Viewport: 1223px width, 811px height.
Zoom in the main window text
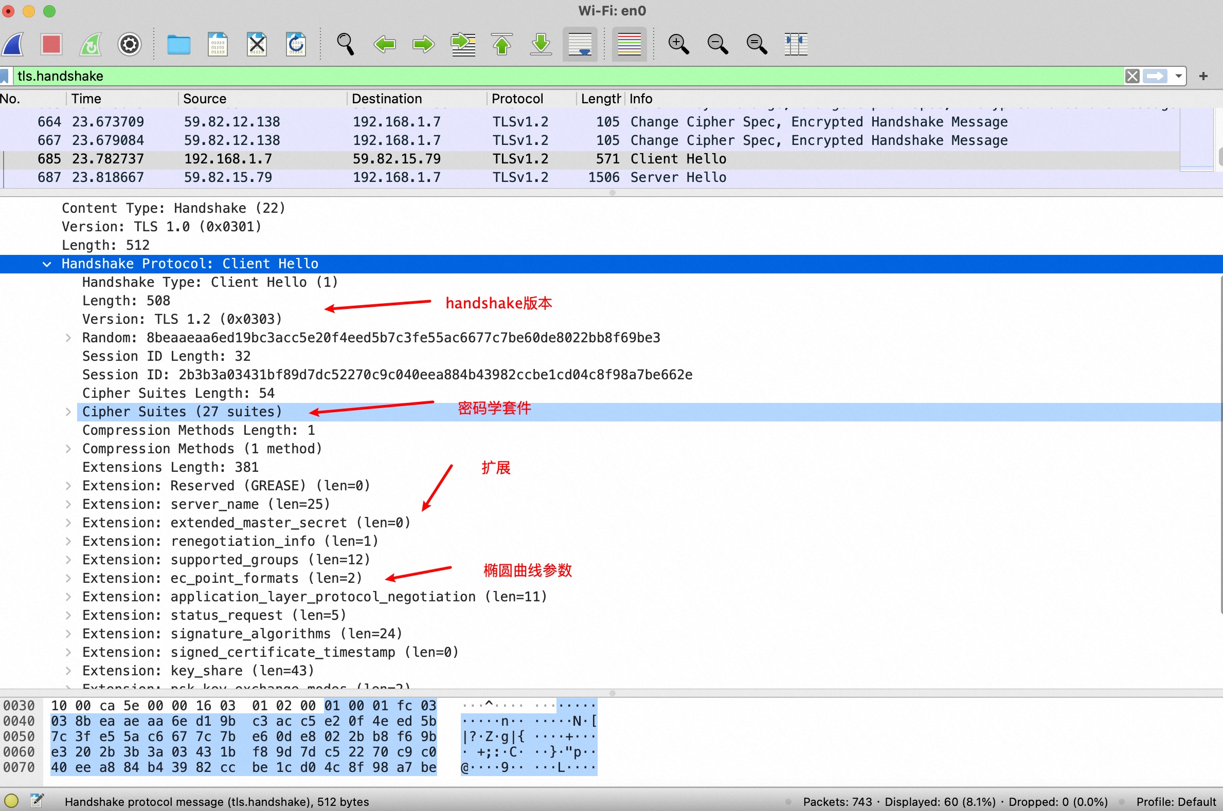(x=678, y=45)
